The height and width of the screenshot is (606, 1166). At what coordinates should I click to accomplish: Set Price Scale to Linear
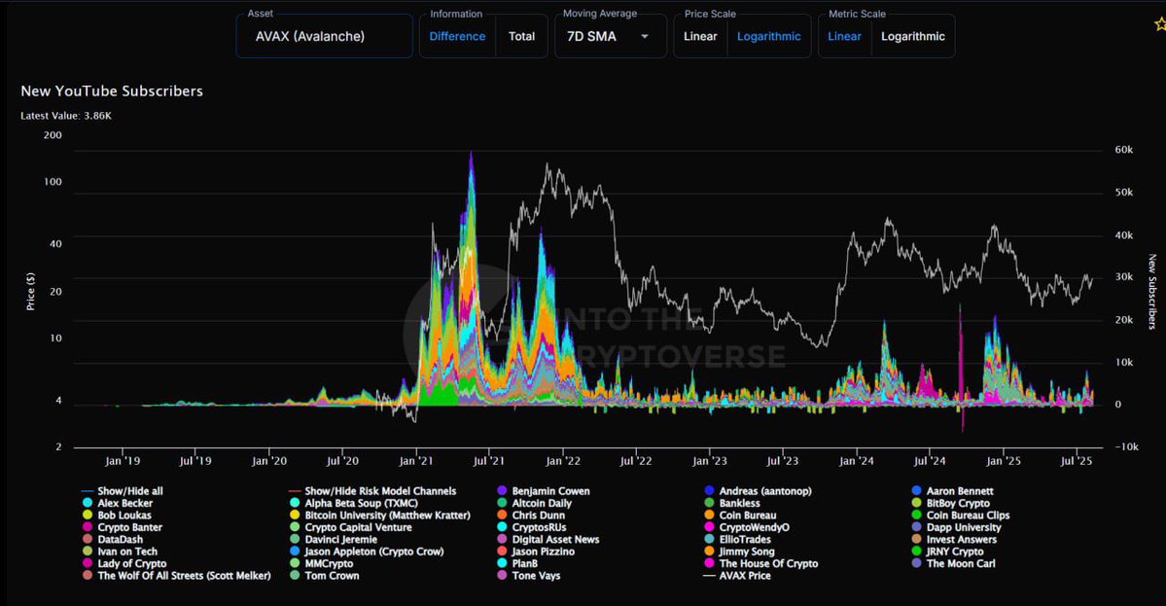700,36
